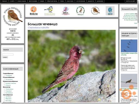This screenshot has width=139, height=104.
Task: Click the 'классификация' section header
Action: pyautogui.click(x=12, y=69)
